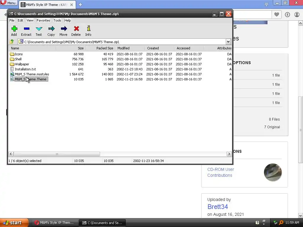303x227 pixels.
Task: Close the M&M's Style XP Theme tab
Action: point(72,5)
